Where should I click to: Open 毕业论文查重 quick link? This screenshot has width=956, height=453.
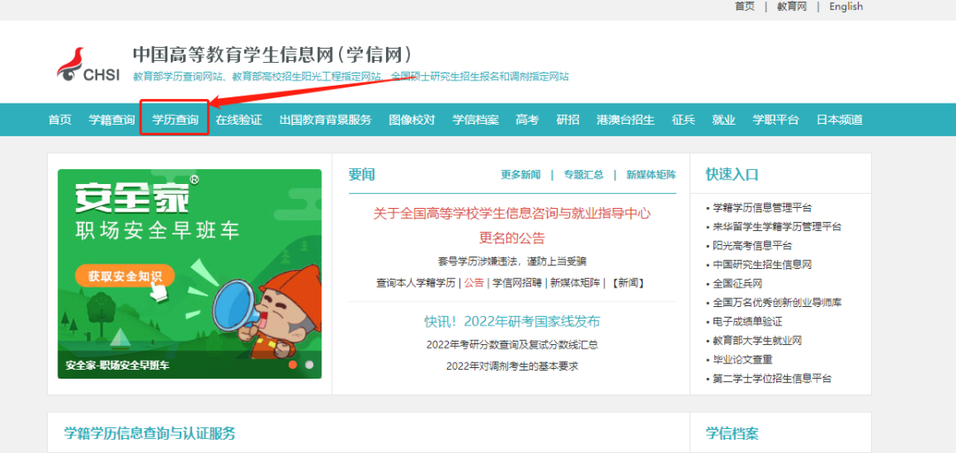coord(743,360)
